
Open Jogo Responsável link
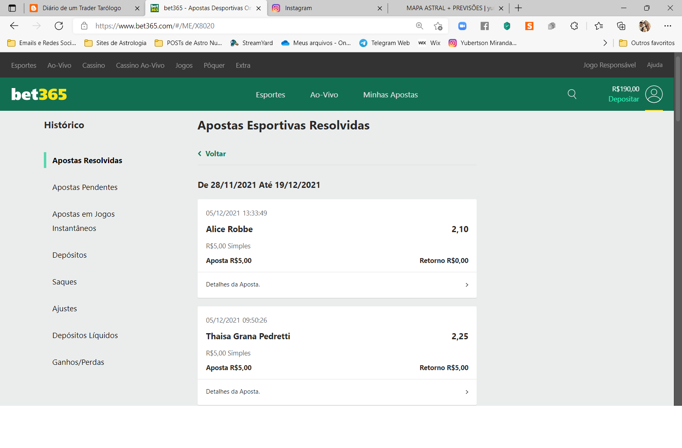click(609, 65)
